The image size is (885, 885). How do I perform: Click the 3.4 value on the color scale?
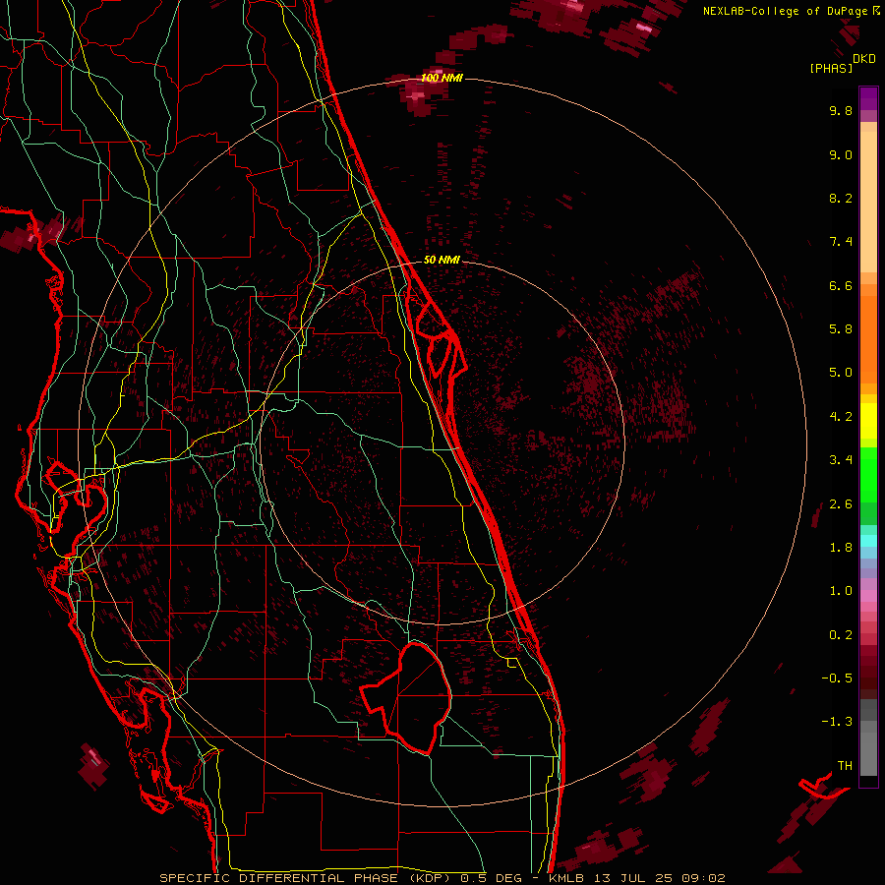pyautogui.click(x=841, y=460)
